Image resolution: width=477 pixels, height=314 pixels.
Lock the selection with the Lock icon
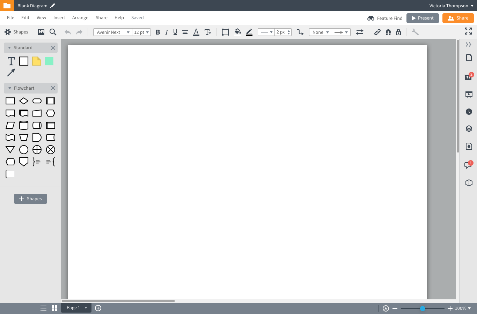click(398, 32)
